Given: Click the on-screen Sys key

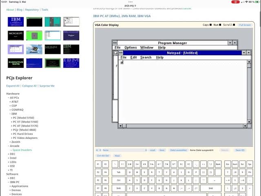Looking at the screenshot, I should coord(250,164).
